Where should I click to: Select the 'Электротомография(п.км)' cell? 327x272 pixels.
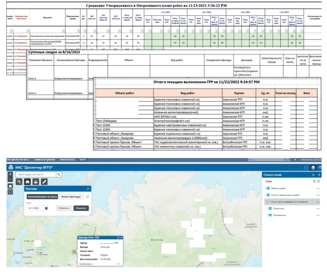[x=188, y=121]
